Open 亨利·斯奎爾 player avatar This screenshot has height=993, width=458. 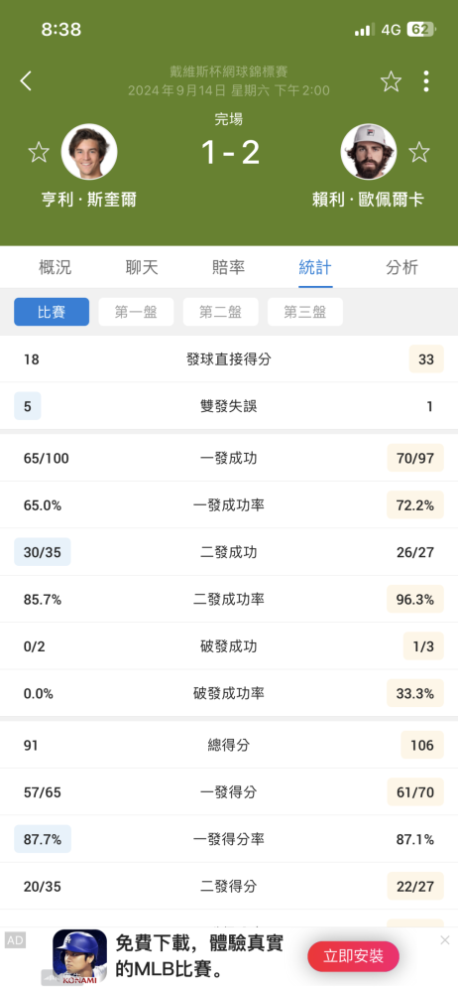tap(89, 152)
